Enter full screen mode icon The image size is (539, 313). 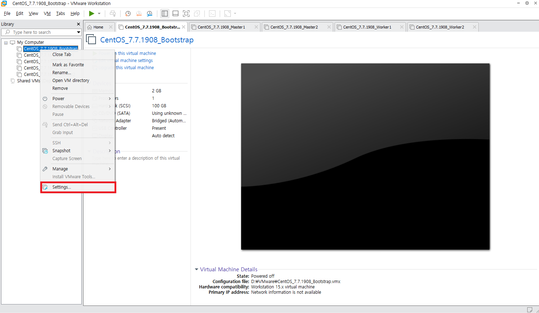186,14
